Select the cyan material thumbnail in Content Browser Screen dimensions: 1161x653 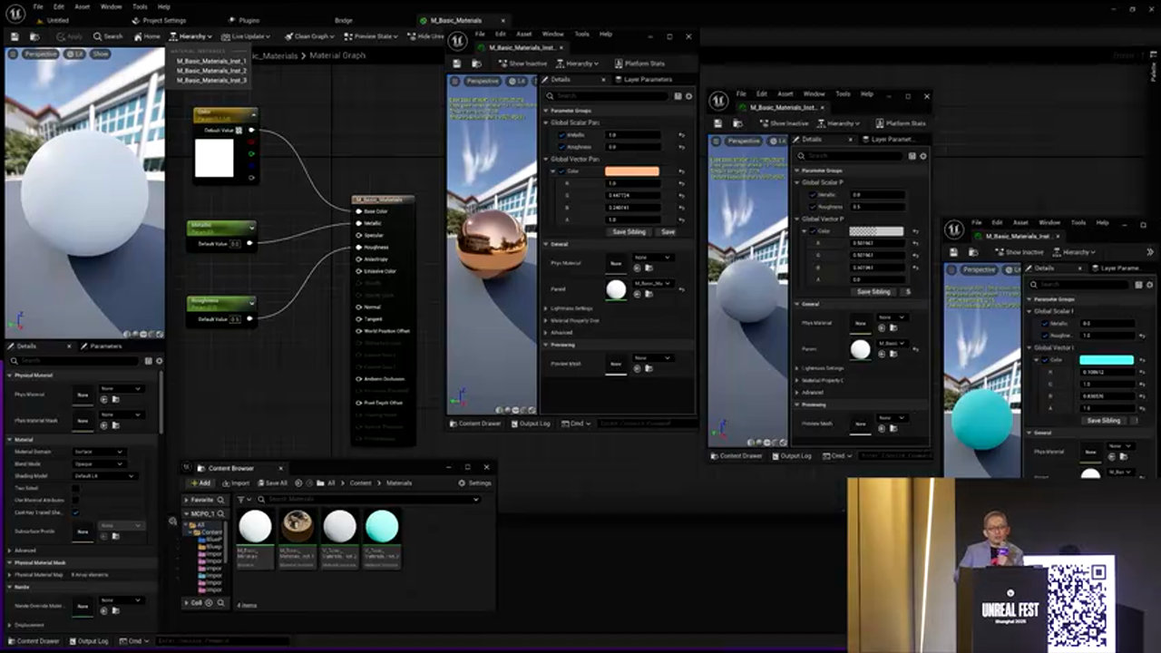coord(382,527)
